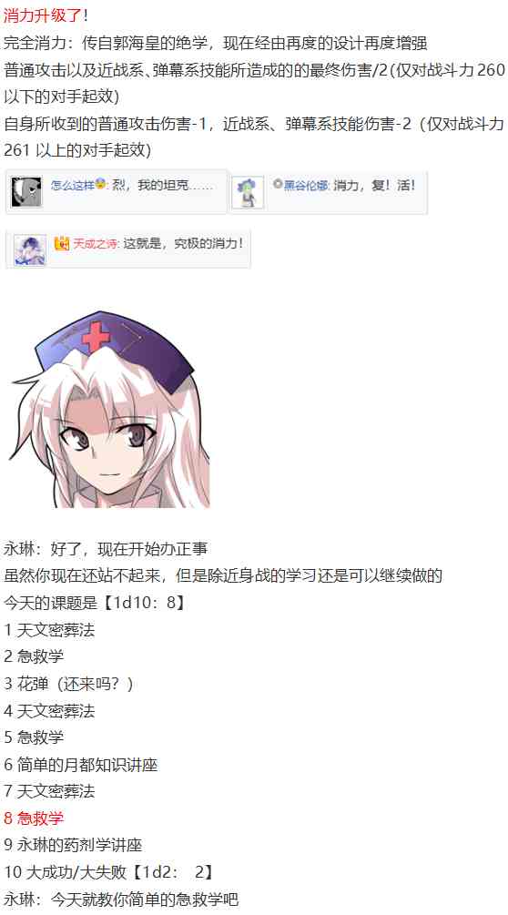Click the red 消力升级了 heading text
The image size is (508, 915).
coord(42,15)
